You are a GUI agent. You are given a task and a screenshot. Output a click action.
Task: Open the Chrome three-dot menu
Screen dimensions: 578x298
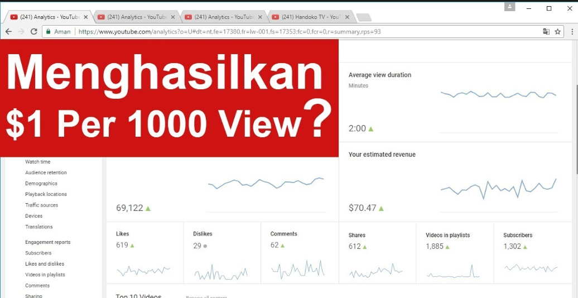point(572,32)
